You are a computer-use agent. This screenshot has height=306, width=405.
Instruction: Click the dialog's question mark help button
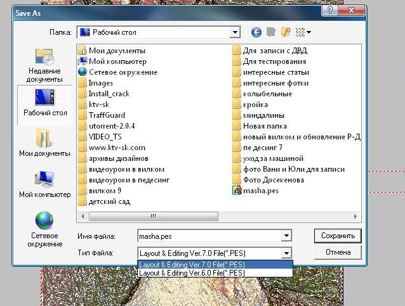(x=328, y=11)
